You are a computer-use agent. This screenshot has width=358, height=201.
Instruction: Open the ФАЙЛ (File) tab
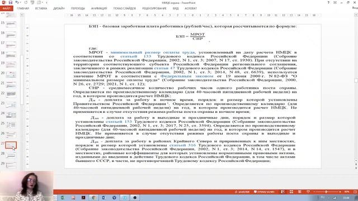(7, 8)
